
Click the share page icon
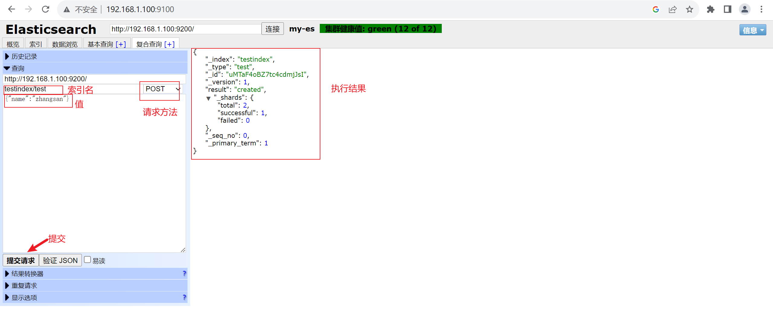click(x=672, y=9)
